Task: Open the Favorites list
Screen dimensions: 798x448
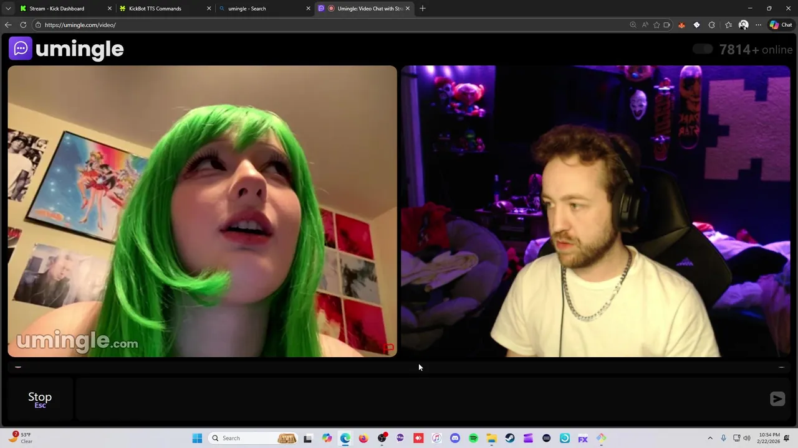Action: (x=728, y=25)
